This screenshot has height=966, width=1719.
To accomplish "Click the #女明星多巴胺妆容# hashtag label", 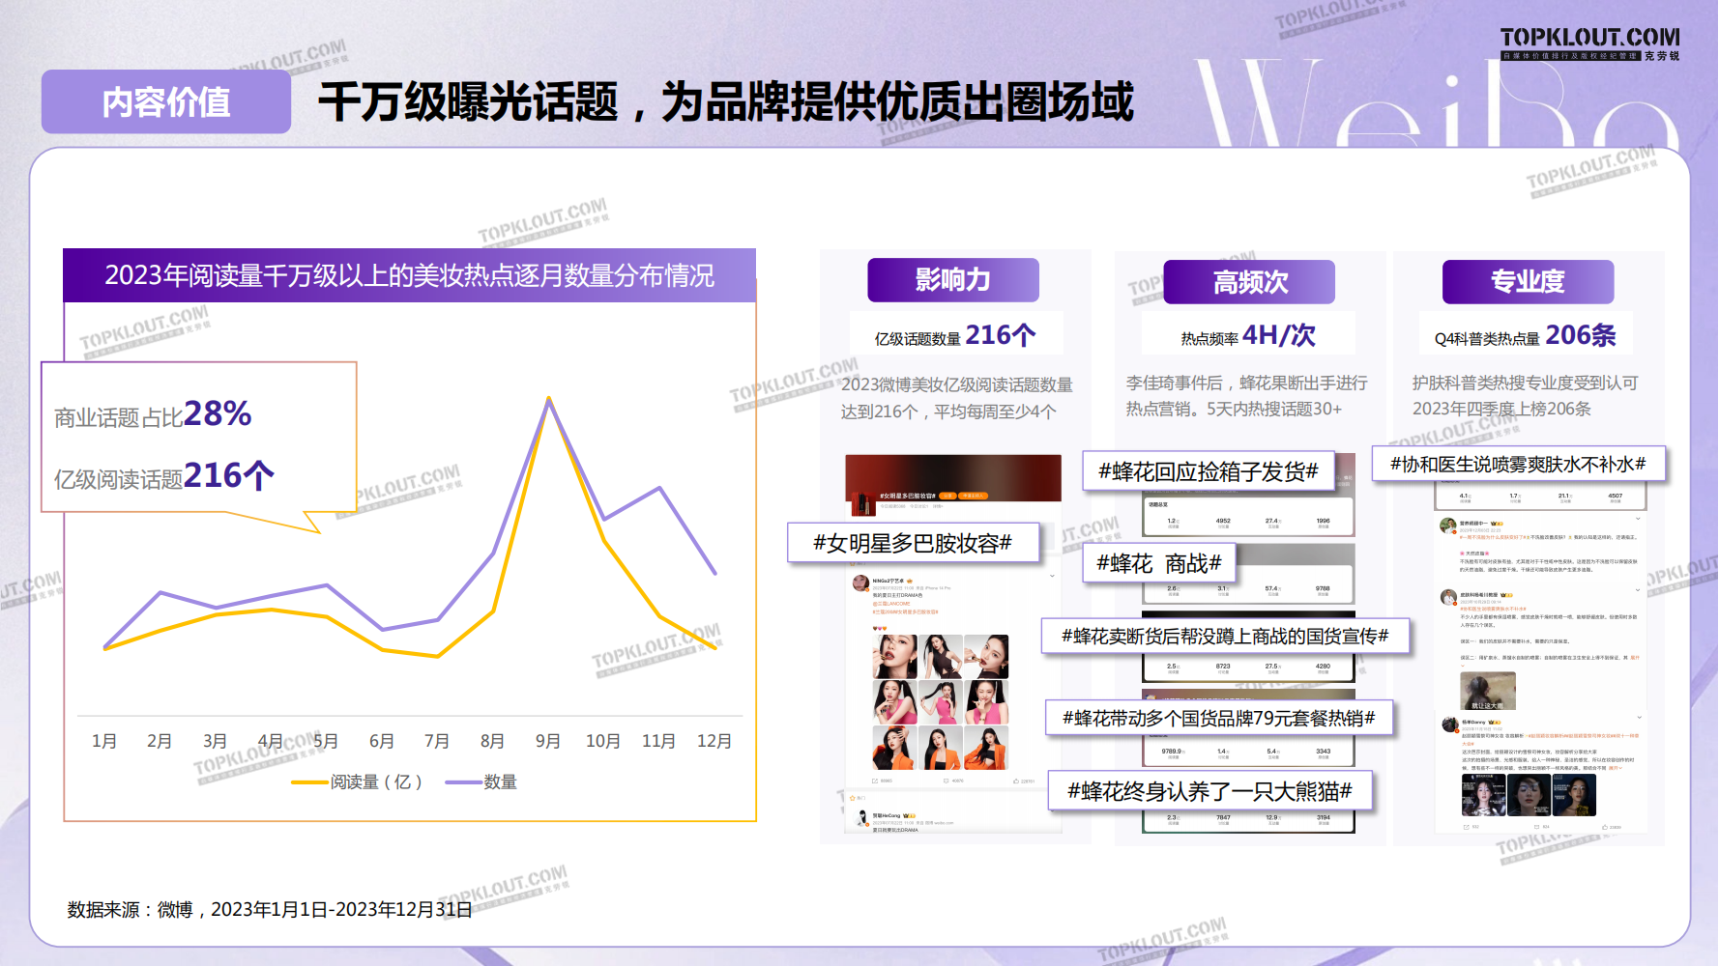I will click(x=913, y=543).
